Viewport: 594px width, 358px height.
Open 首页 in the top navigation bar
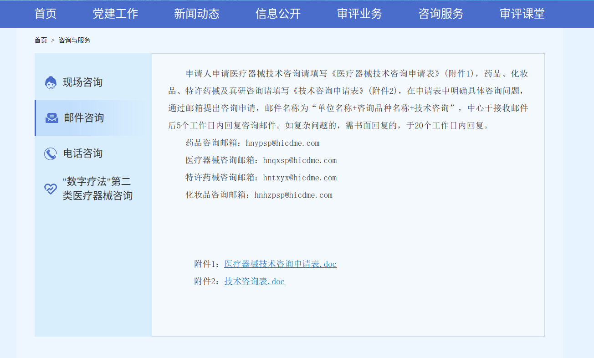(x=46, y=14)
